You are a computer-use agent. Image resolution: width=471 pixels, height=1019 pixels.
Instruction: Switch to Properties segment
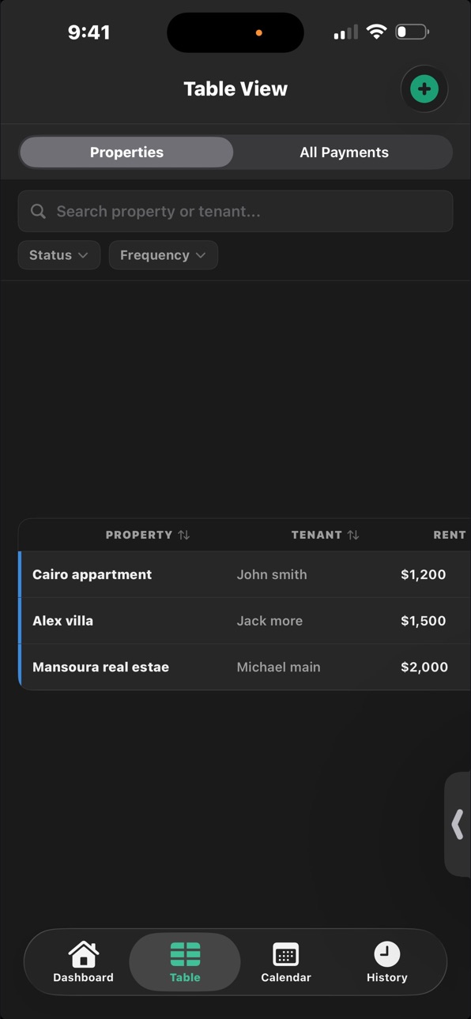coord(126,152)
